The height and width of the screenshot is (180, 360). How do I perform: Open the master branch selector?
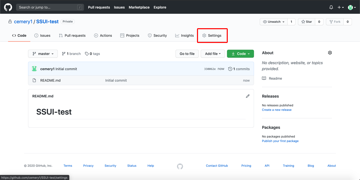click(x=43, y=54)
